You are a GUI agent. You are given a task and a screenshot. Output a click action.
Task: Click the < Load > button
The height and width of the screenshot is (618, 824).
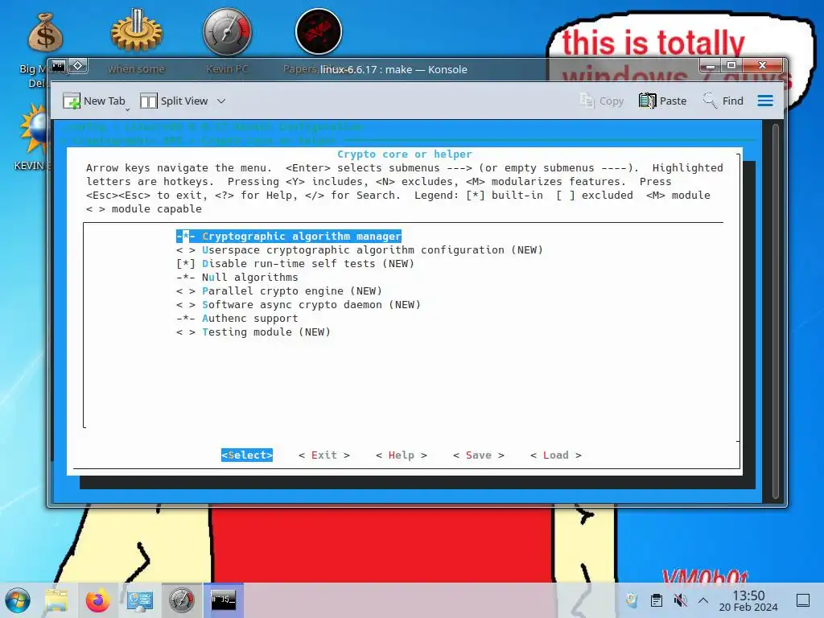coord(556,455)
